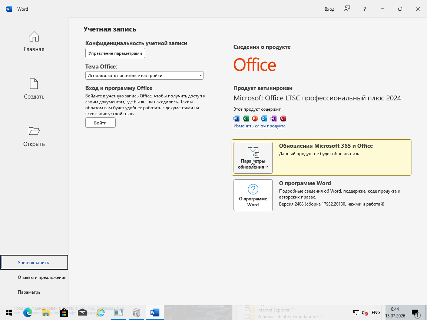The width and height of the screenshot is (427, 320).
Task: Click the Изменить ключ продукта link
Action: tap(259, 126)
